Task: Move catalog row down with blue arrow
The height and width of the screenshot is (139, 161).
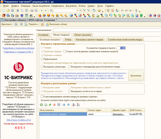Action: [68, 105]
